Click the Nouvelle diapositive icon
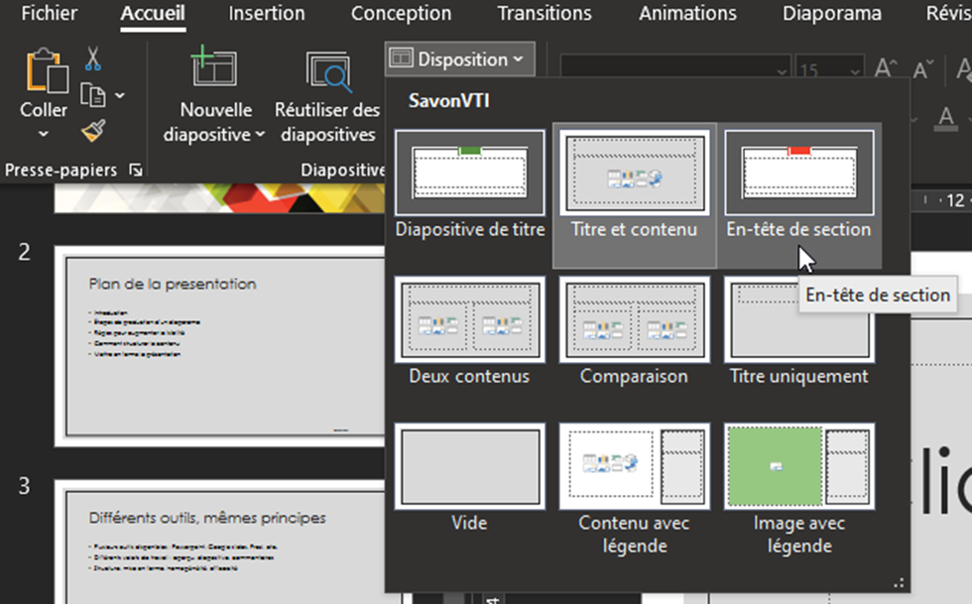 213,70
